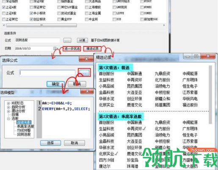This screenshot has height=170, width=218.
Task: Select the 乖离率选股 tree item
Action: point(25,127)
